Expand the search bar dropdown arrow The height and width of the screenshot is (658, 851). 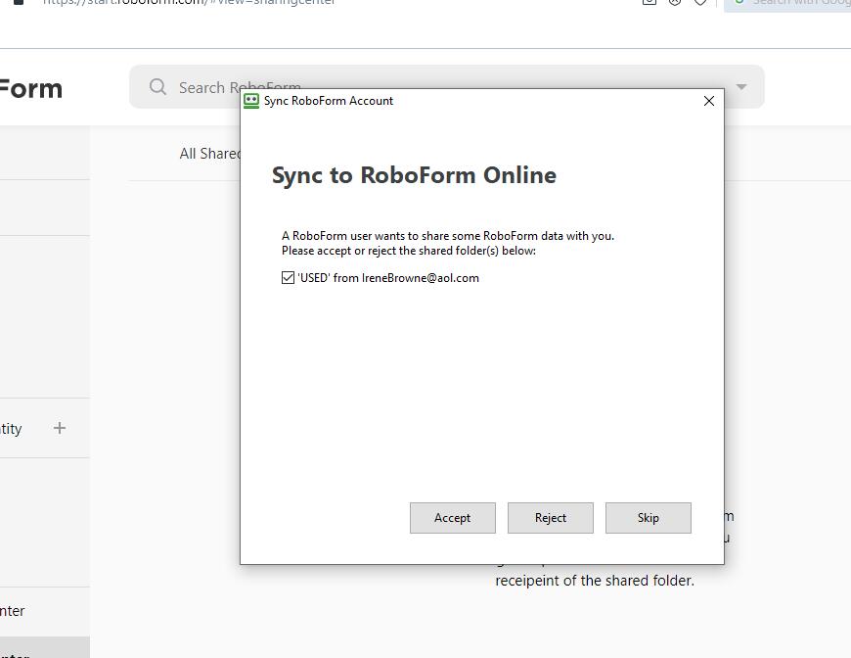[741, 87]
